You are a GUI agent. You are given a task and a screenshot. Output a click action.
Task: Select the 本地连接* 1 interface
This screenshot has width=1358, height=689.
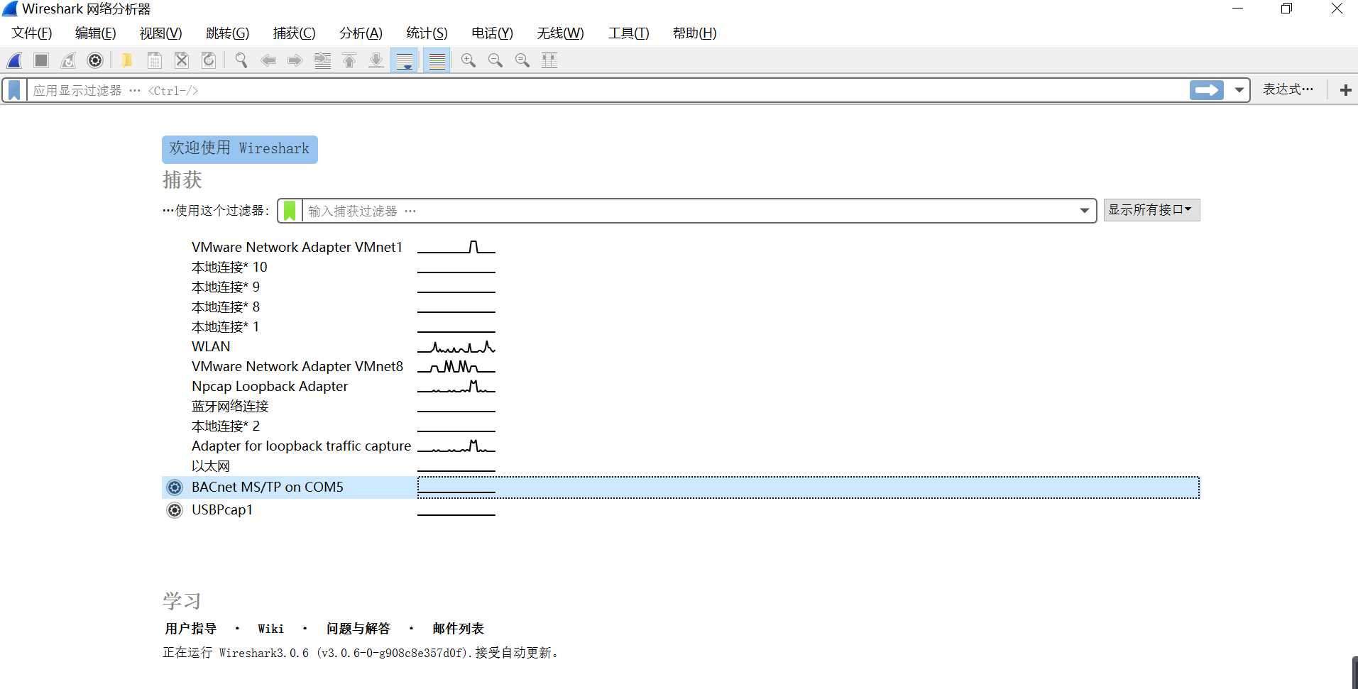tap(226, 326)
